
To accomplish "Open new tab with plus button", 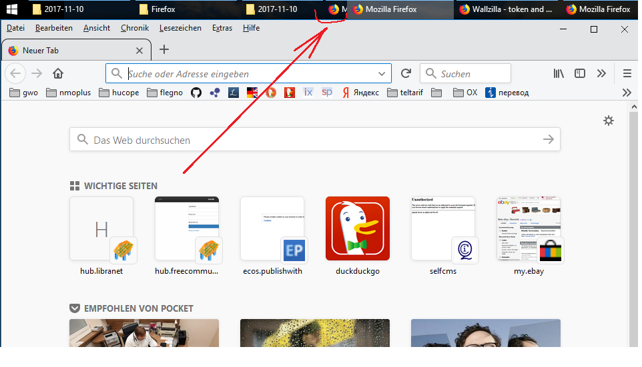I will pos(164,50).
